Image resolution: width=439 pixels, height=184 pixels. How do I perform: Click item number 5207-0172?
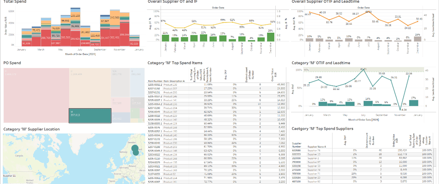pos(153,139)
